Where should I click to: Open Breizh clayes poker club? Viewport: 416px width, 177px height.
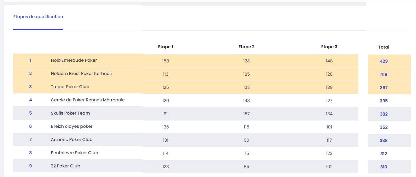[72, 126]
